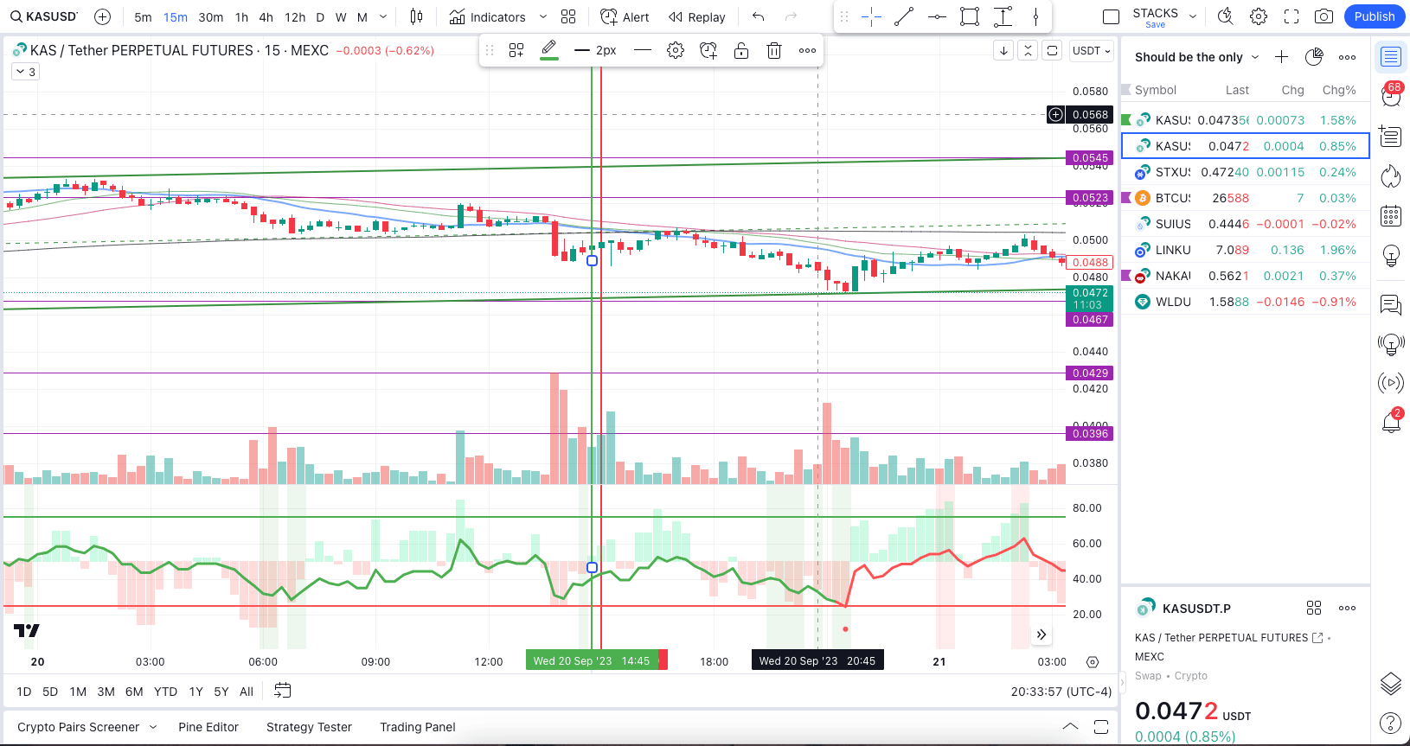Select the 1h timeframe
This screenshot has width=1410, height=746.
(x=241, y=17)
